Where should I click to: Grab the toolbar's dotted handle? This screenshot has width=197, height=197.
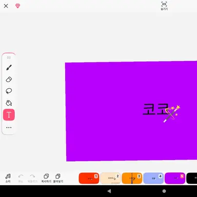point(9,57)
